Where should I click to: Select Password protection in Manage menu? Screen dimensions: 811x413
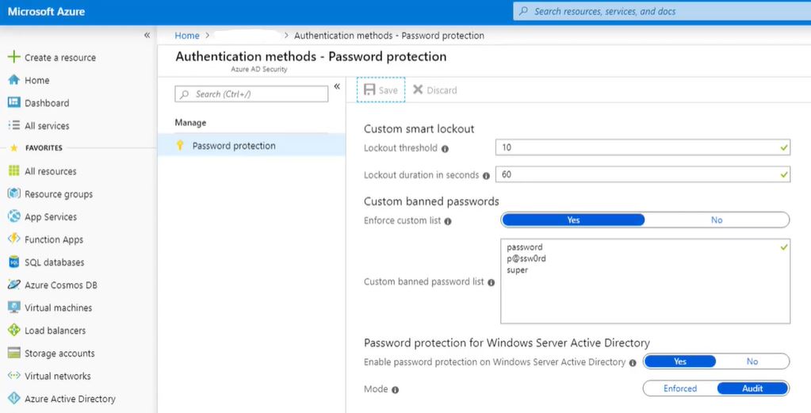[234, 146]
